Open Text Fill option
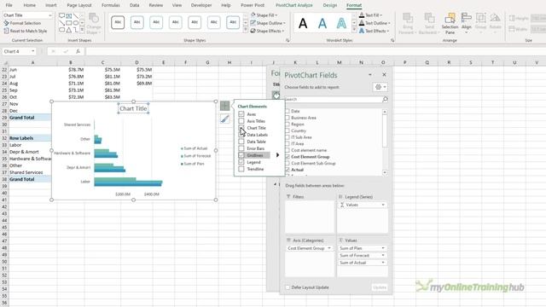The height and width of the screenshot is (307, 546). click(x=370, y=15)
